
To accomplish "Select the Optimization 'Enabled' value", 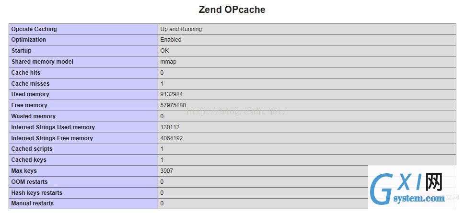I will pyautogui.click(x=171, y=40).
